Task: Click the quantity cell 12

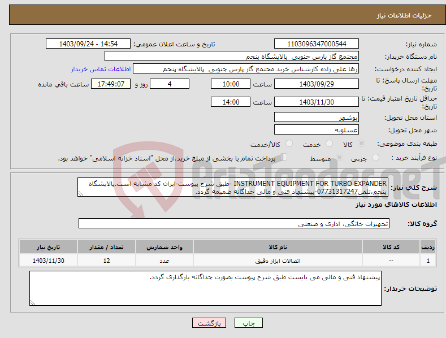Action: (x=106, y=261)
